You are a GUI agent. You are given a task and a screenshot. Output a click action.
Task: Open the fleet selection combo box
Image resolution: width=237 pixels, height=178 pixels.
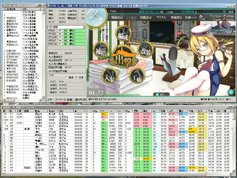coord(67,27)
